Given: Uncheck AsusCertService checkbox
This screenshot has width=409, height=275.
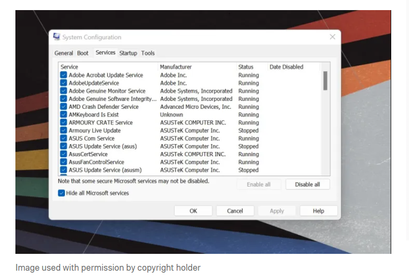Looking at the screenshot, I should coord(64,154).
